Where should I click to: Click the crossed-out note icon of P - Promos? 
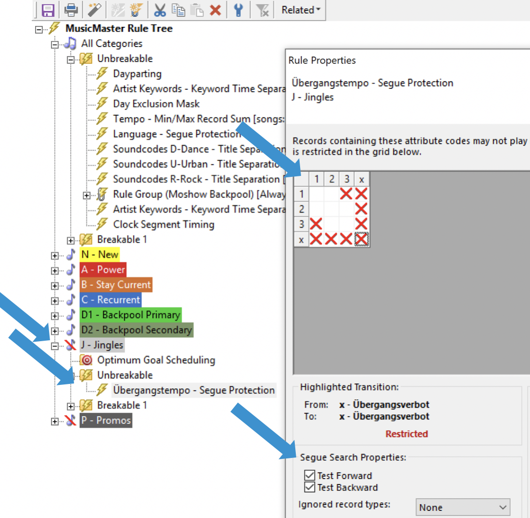(70, 420)
